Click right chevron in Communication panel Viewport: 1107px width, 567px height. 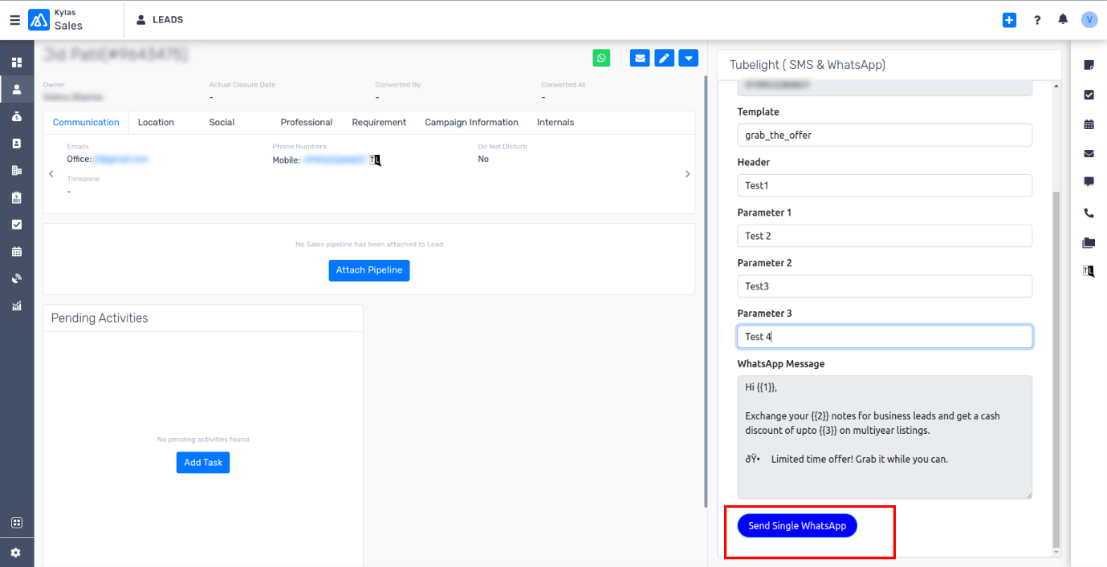pos(687,174)
